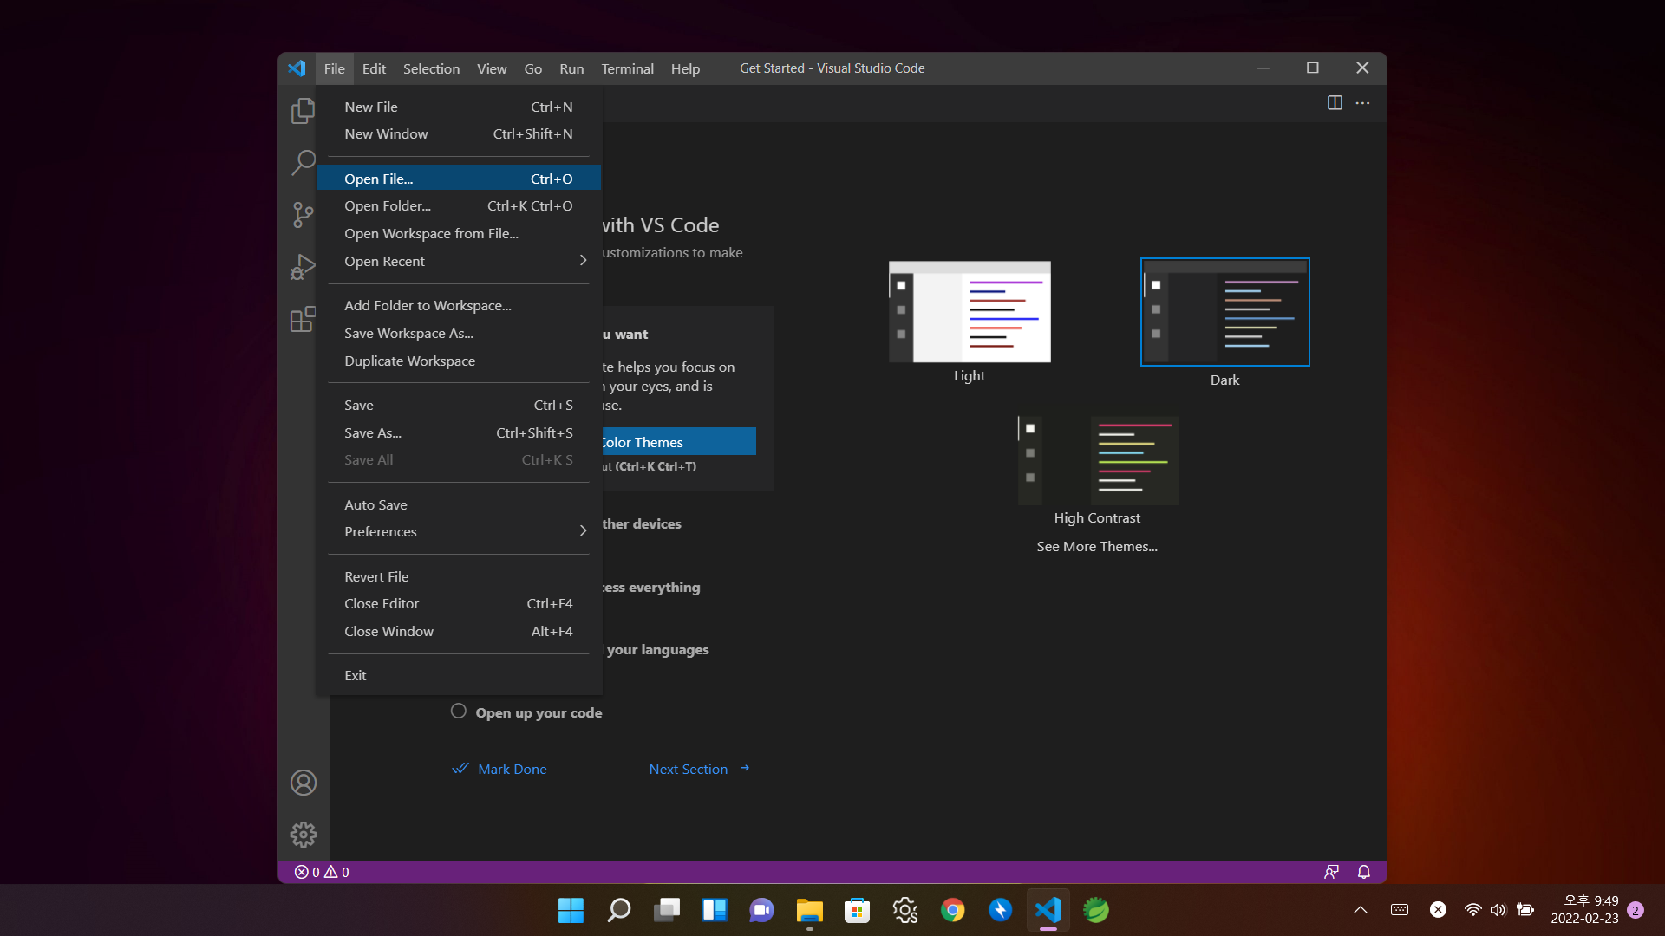
Task: Click the Accounts icon in activity bar
Action: [303, 783]
